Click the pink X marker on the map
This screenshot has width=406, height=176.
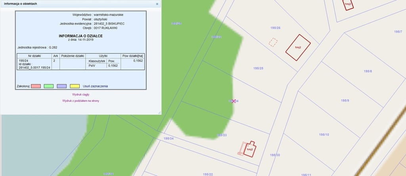(234, 101)
